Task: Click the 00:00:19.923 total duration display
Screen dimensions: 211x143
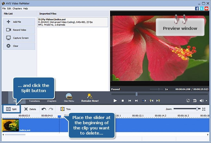Action: [x=201, y=89]
